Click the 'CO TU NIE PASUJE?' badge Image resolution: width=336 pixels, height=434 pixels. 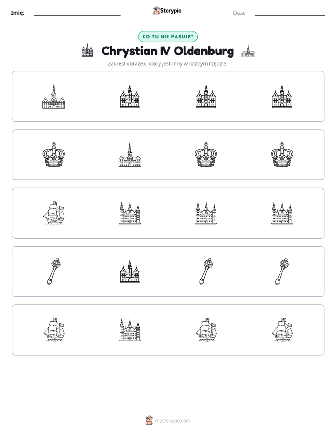click(168, 37)
